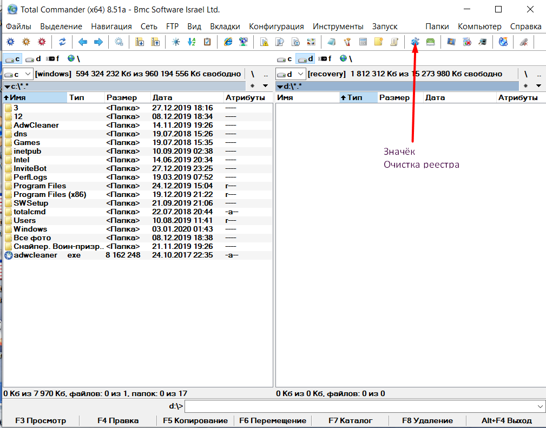The height and width of the screenshot is (428, 546).
Task: Select drive f button in left panel
Action: coord(53,58)
